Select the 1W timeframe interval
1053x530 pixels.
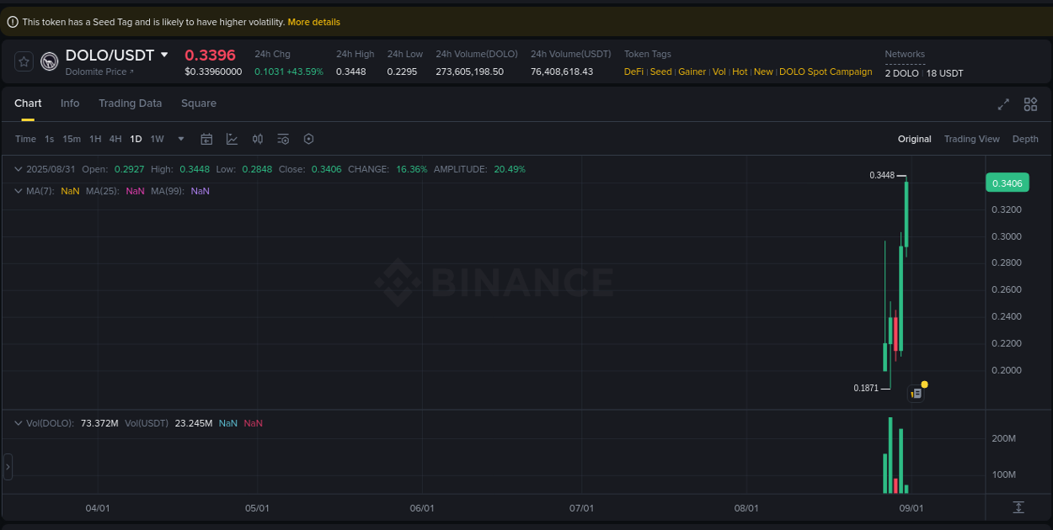click(x=157, y=139)
